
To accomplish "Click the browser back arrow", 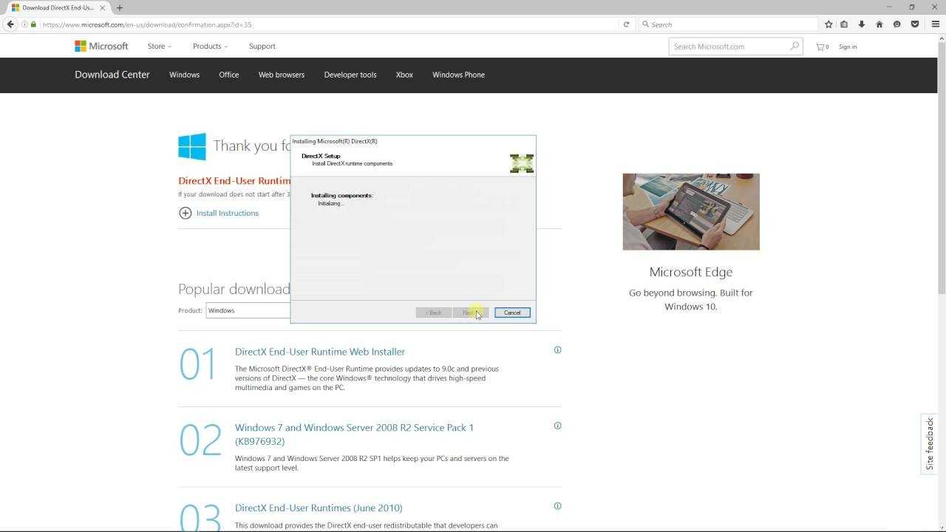I will (x=10, y=24).
